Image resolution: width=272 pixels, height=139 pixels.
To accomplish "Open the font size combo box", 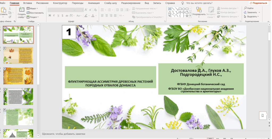I will click(x=80, y=10).
